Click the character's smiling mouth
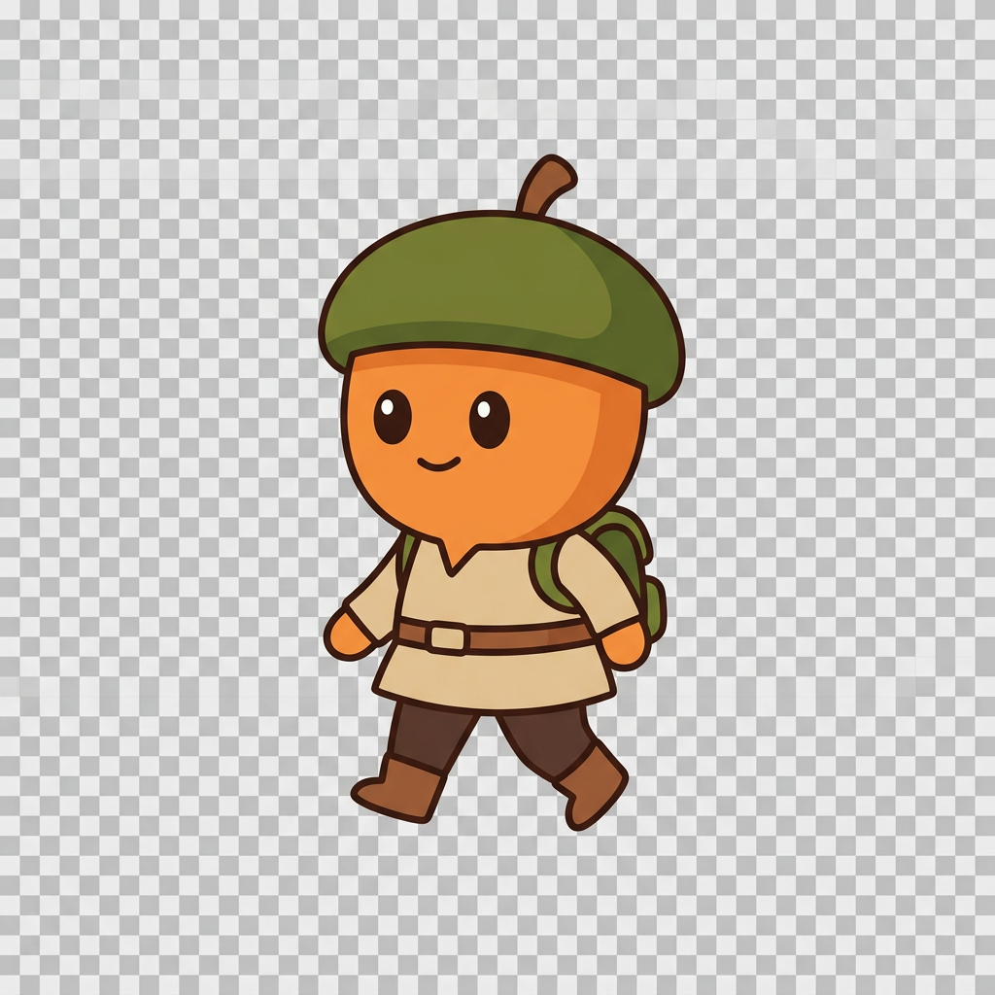Screen dimensions: 995x995 click(x=438, y=463)
